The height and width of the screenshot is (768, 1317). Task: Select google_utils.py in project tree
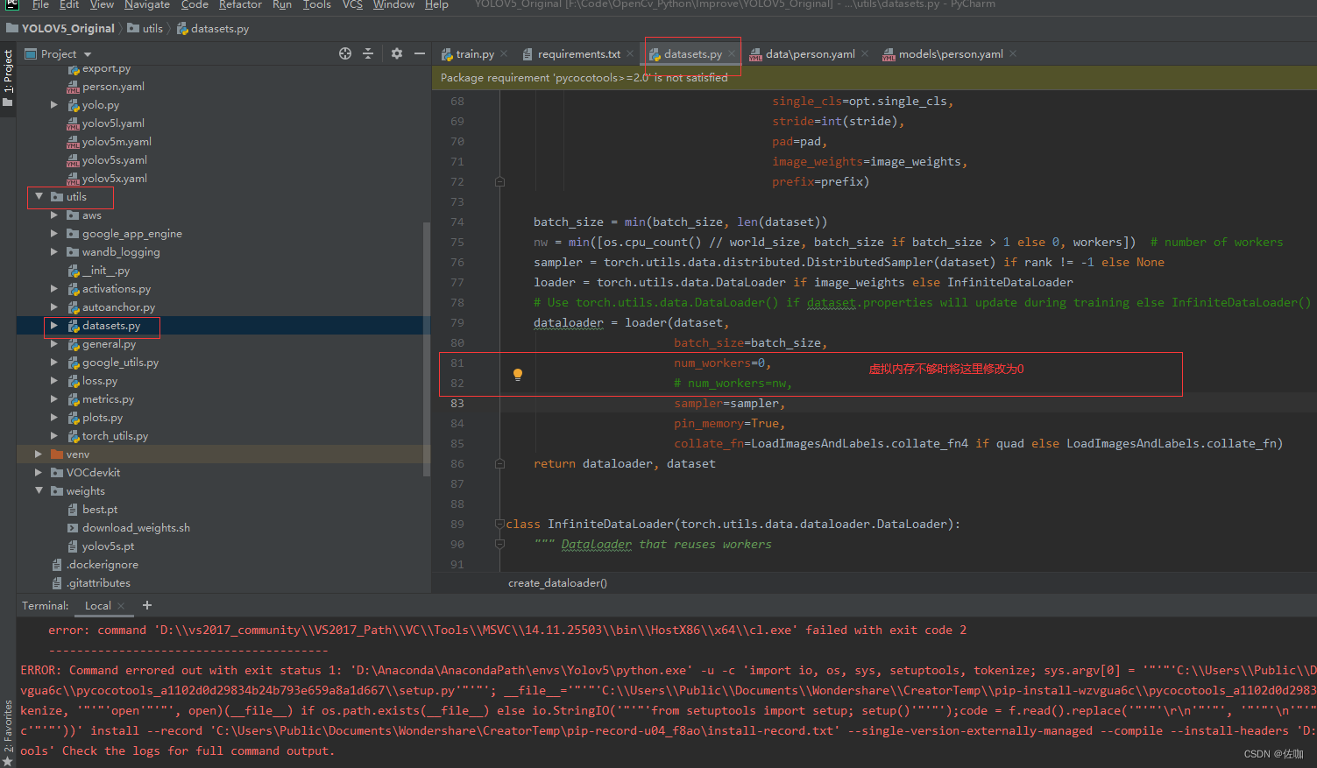pos(120,363)
